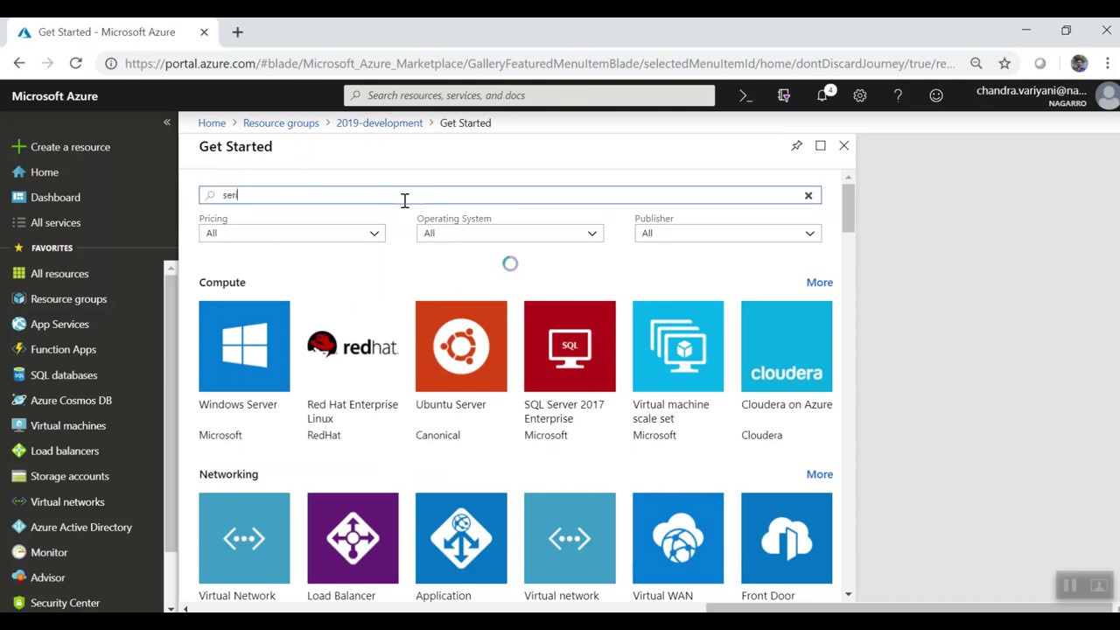Go to 2019-development breadcrumb
Screen dimensions: 1120x630
click(380, 123)
